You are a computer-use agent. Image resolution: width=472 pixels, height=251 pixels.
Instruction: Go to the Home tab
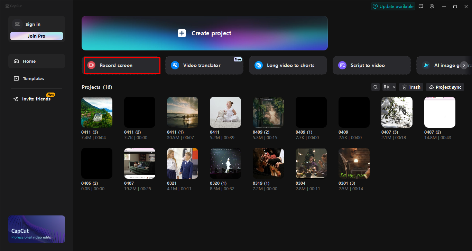pos(37,61)
